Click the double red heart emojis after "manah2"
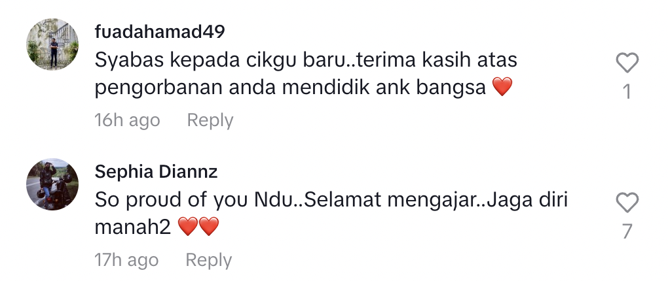 click(198, 227)
